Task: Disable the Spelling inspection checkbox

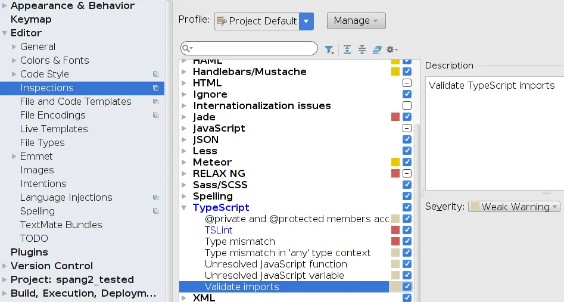Action: [x=407, y=196]
